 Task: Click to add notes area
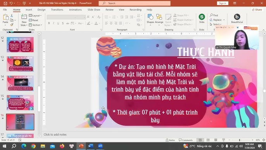point(55,134)
